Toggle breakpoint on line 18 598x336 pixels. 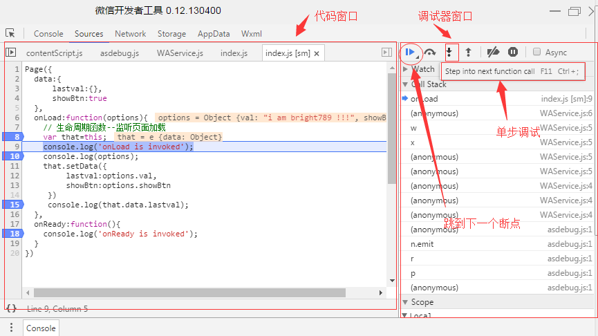13,234
